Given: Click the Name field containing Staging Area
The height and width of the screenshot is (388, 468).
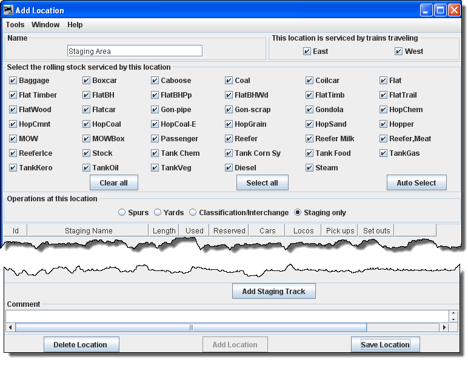Looking at the screenshot, I should (135, 52).
